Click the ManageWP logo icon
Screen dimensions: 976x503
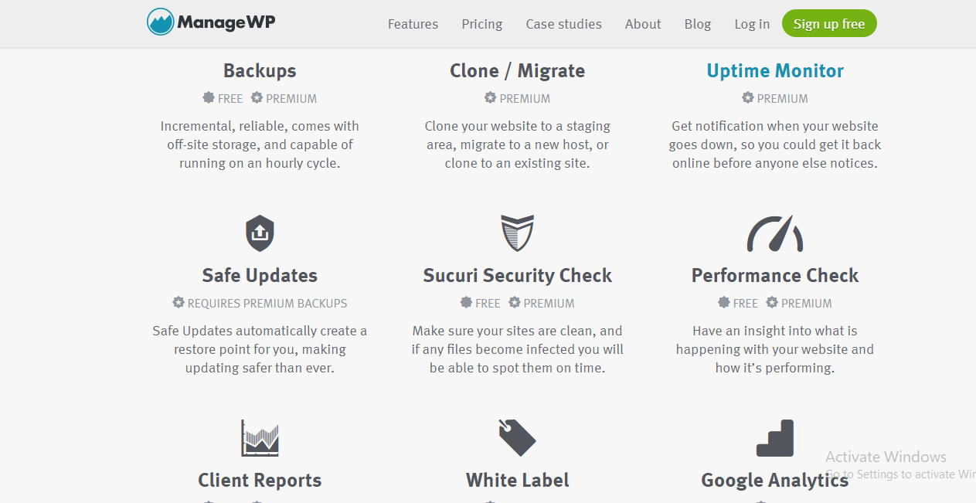160,22
